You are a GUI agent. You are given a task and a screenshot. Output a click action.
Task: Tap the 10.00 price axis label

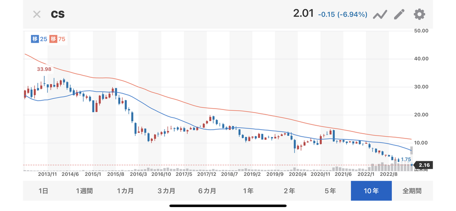tap(421, 143)
